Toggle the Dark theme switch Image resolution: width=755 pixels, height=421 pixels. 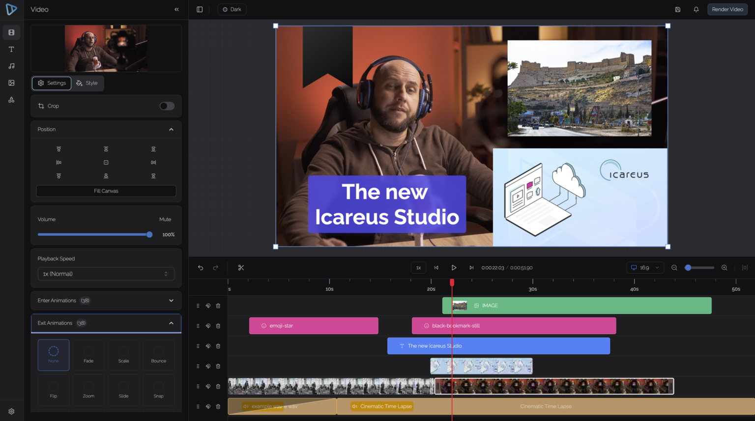232,9
